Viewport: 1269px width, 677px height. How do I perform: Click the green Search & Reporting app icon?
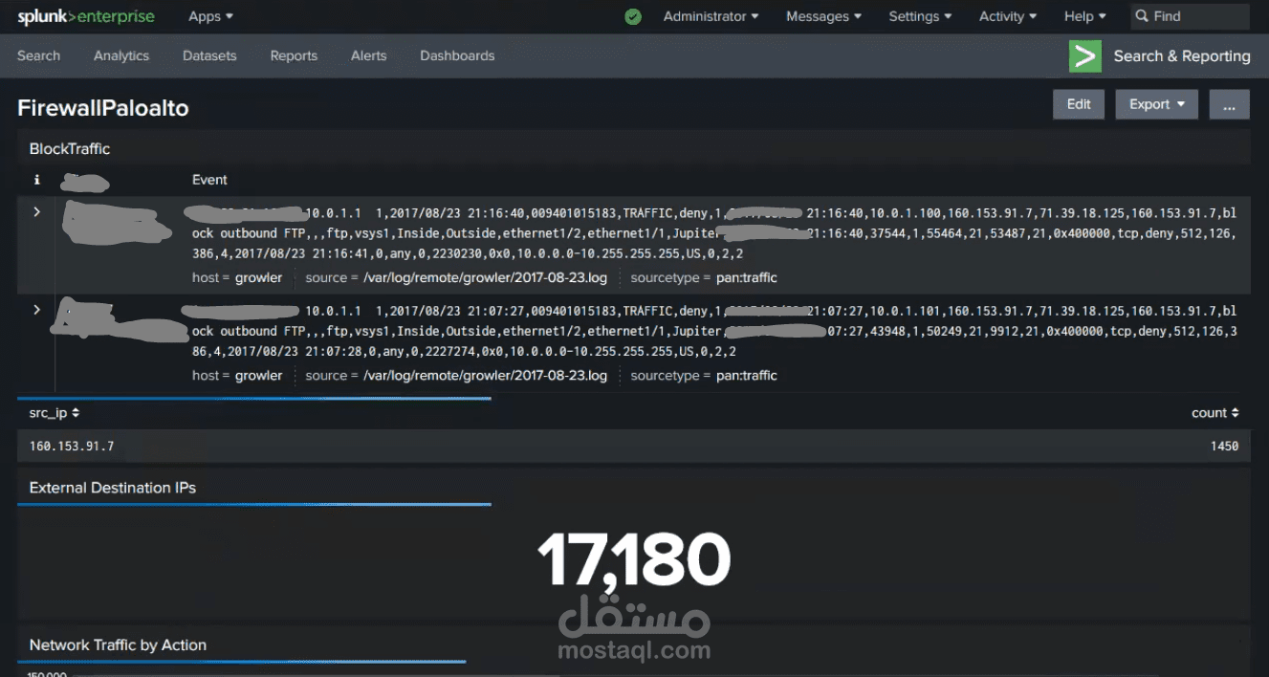[1085, 56]
